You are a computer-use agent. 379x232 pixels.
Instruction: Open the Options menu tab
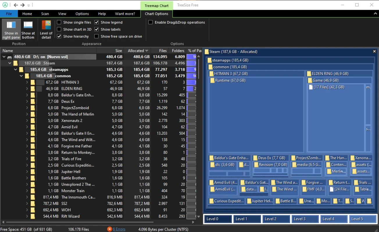point(82,14)
